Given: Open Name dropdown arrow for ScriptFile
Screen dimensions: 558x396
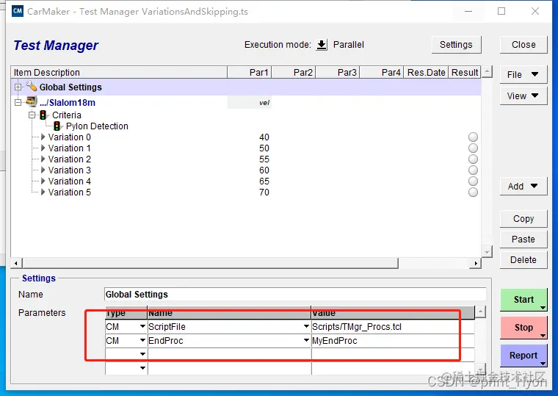Looking at the screenshot, I should 306,326.
